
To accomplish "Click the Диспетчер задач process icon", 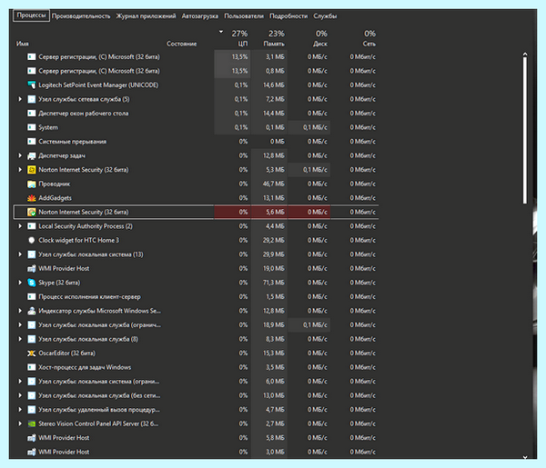I will click(32, 155).
